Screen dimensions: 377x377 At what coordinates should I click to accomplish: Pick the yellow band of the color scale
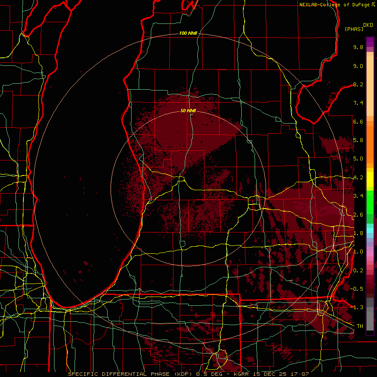point(370,179)
